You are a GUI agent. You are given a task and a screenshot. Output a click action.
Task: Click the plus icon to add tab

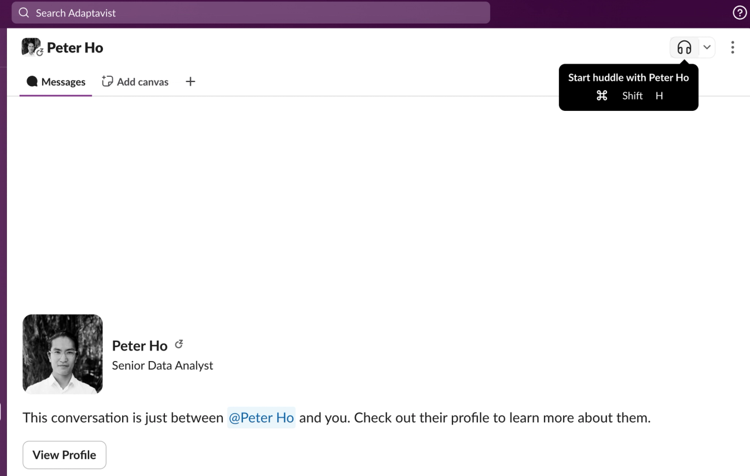point(190,81)
